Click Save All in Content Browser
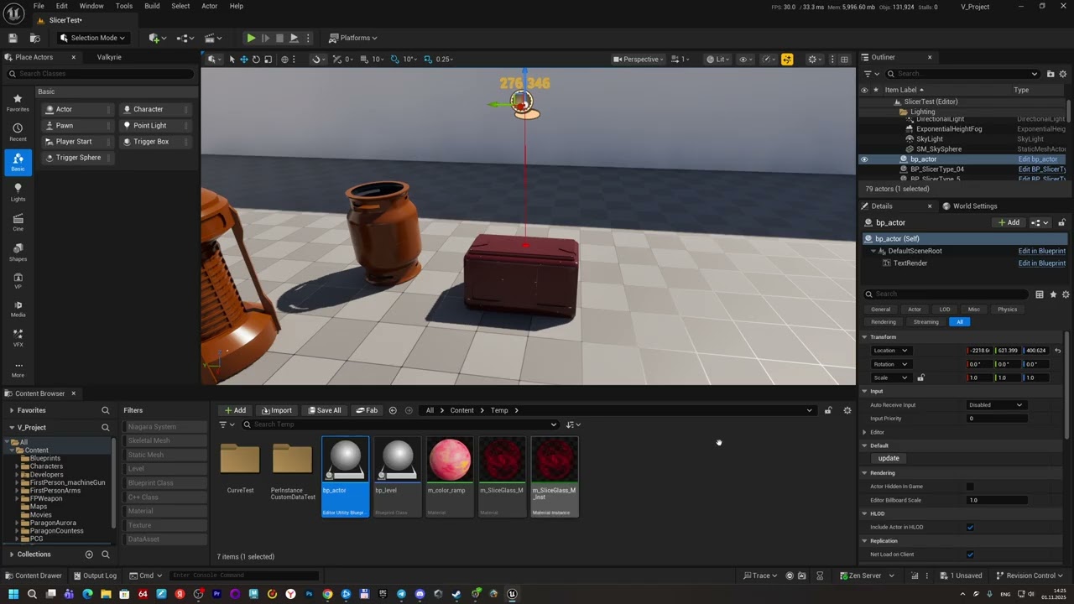This screenshot has height=604, width=1074. point(325,410)
